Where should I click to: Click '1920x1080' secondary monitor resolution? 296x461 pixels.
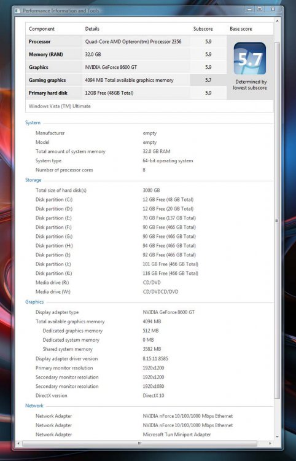point(154,387)
